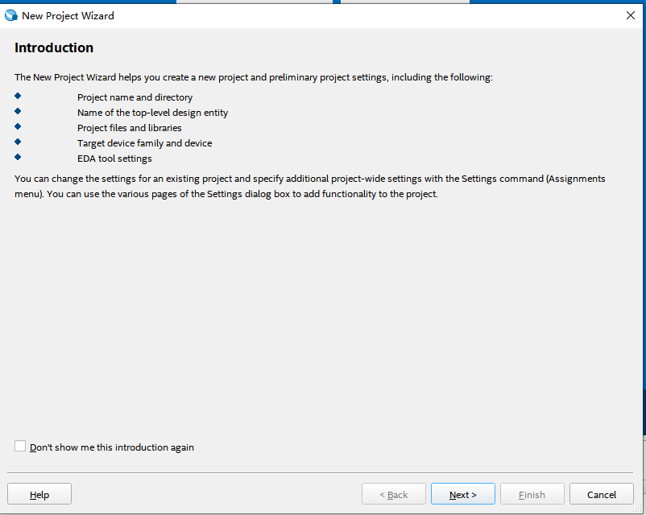Image resolution: width=646 pixels, height=515 pixels.
Task: Click the New Project Wizard title text
Action: tap(68, 16)
